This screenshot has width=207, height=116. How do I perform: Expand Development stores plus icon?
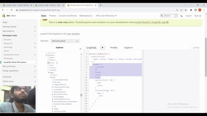tap(35, 55)
